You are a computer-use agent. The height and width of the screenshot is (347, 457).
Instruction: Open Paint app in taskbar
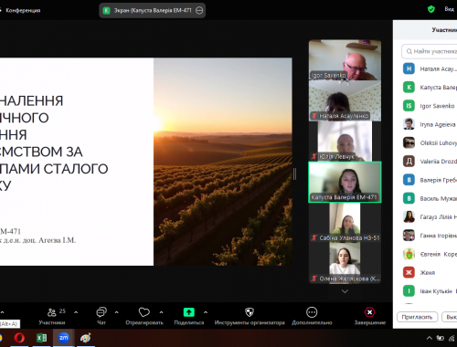(x=85, y=338)
